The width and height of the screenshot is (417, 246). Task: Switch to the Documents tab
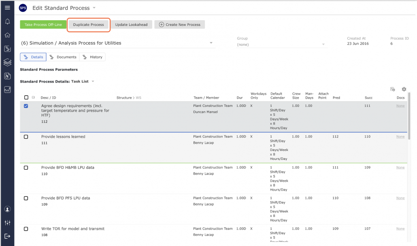click(x=63, y=57)
